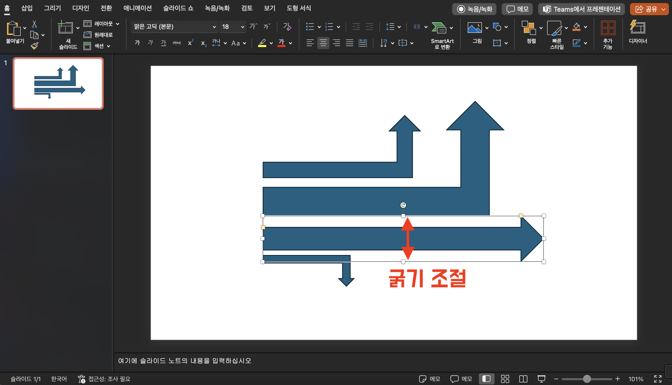Click the Cut scissors icon
672x385 pixels.
[x=34, y=24]
